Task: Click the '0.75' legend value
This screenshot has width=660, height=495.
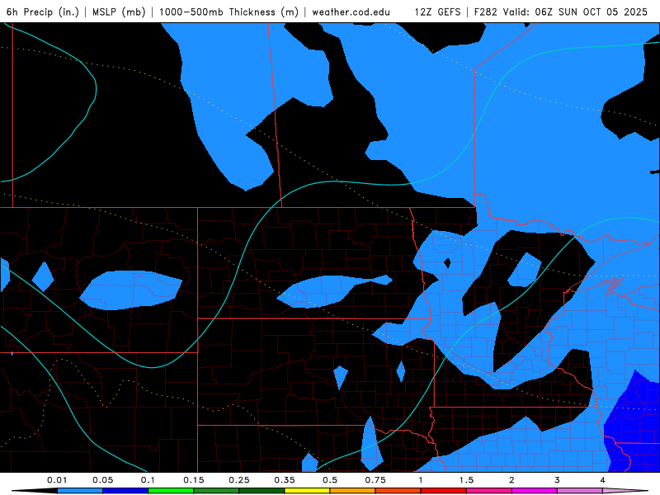Action: 375,480
